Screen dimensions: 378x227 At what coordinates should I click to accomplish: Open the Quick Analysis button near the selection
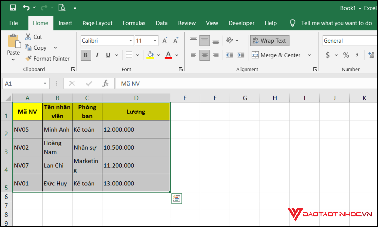point(176,198)
